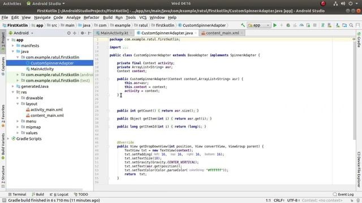This screenshot has height=203, width=362.
Task: Open the profiler via the gauge icon
Action: 301,25
